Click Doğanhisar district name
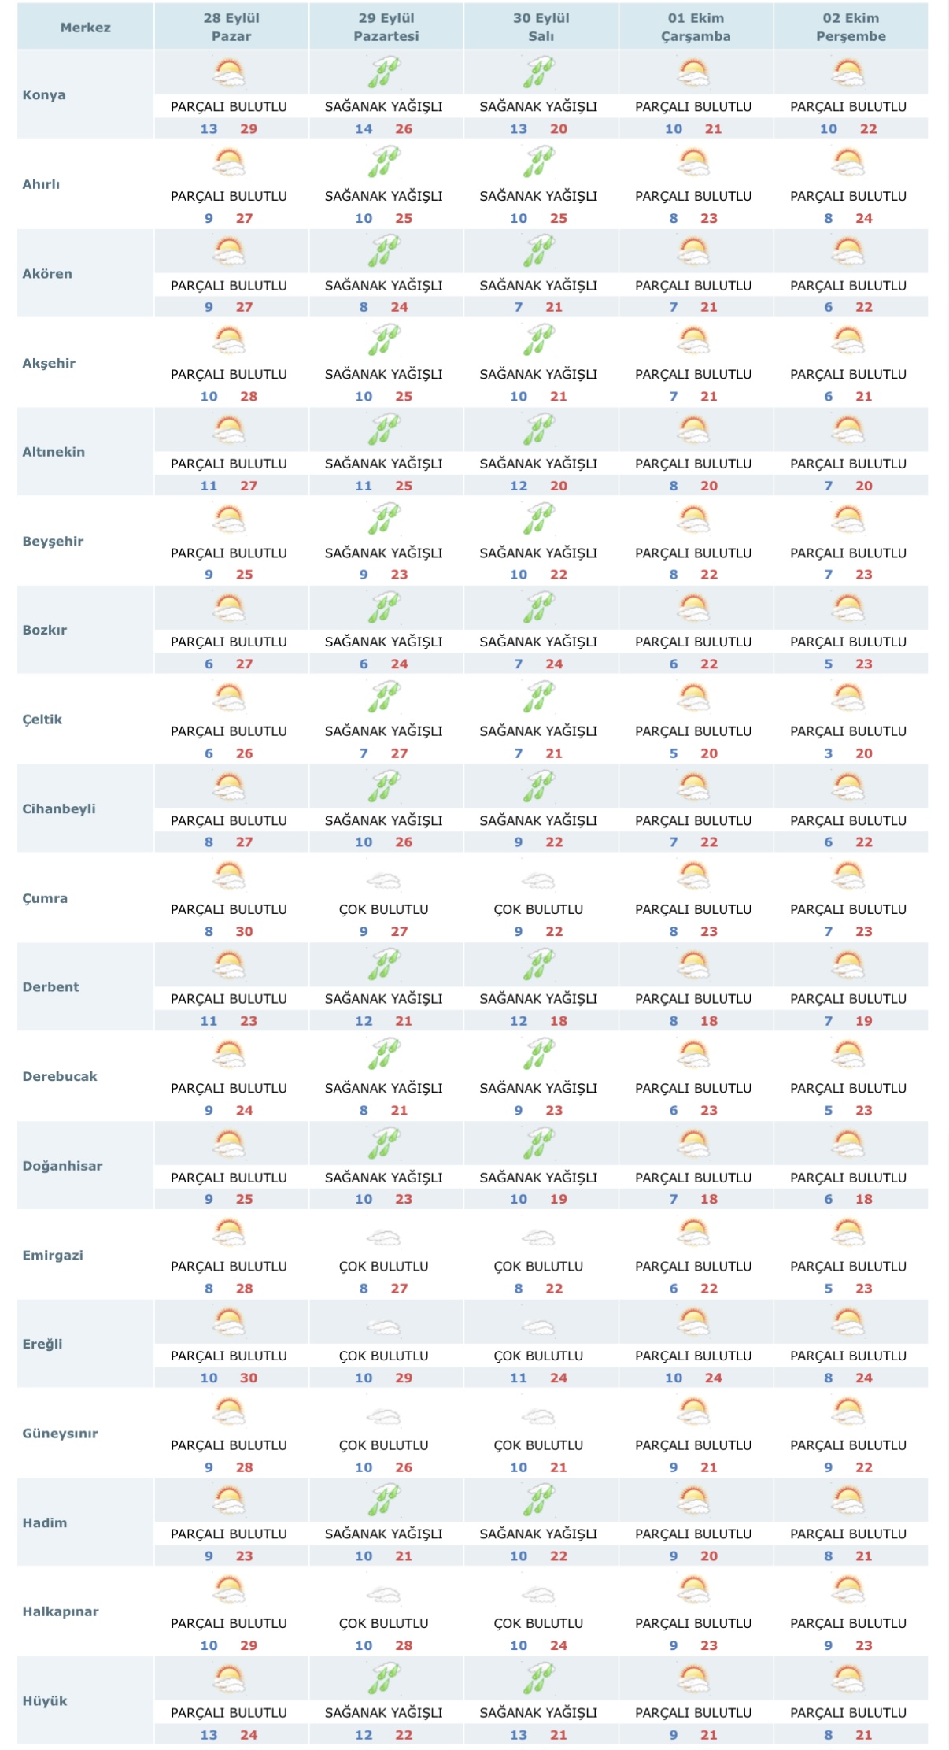 (x=62, y=1166)
